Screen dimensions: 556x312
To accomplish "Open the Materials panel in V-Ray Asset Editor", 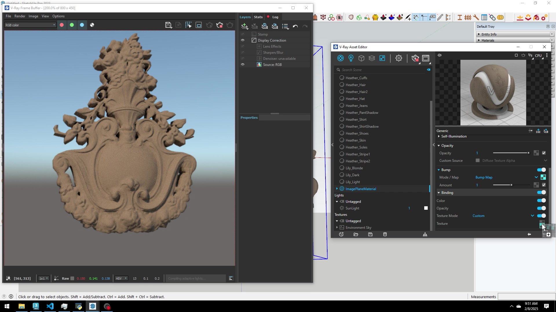I will point(340,58).
